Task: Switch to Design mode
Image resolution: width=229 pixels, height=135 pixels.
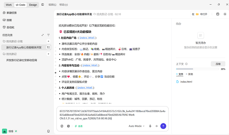Action: 33,5
